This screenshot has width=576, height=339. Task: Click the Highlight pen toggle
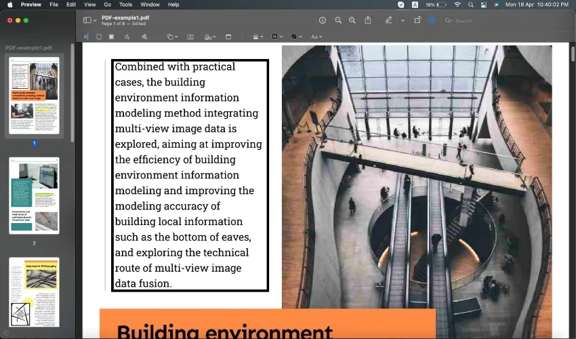(388, 20)
